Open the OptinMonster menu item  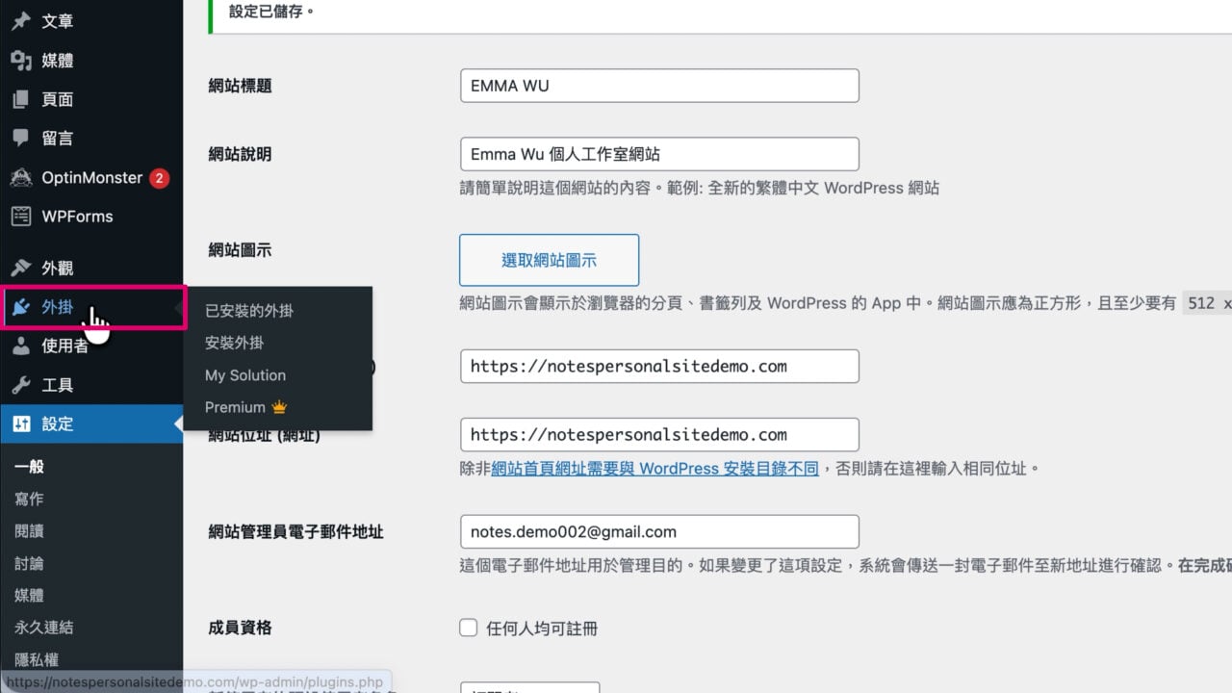[x=91, y=178]
